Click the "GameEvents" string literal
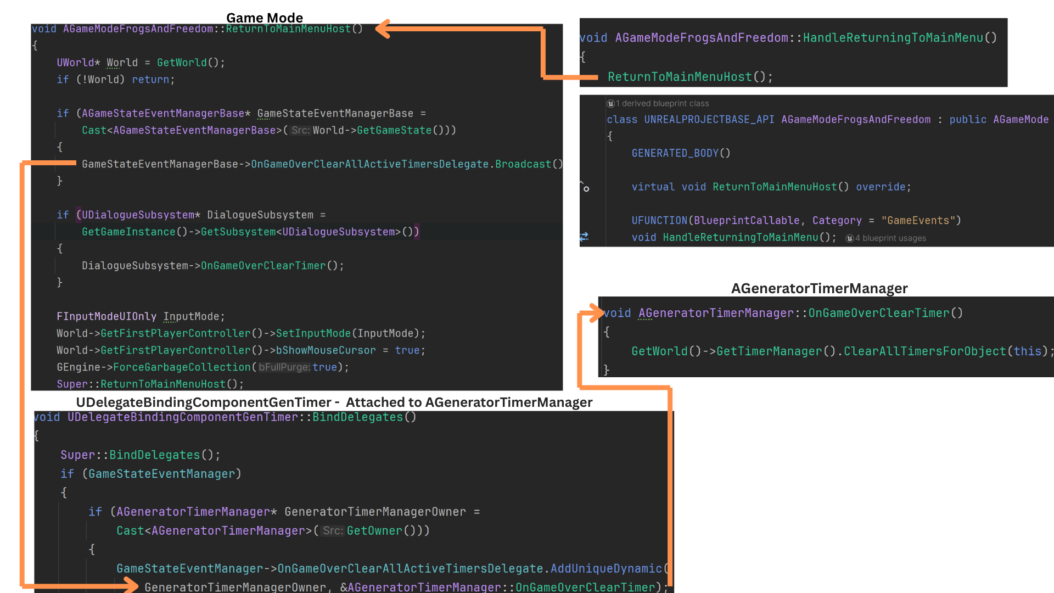This screenshot has width=1054, height=593. [918, 221]
